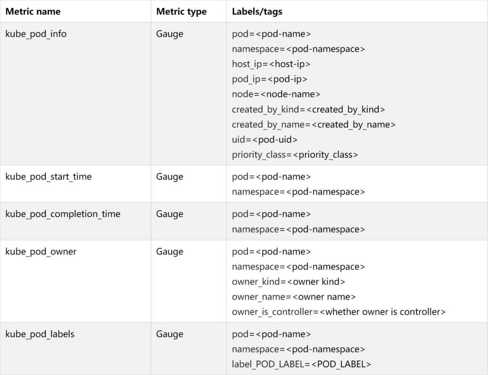
Task: Click the label_POD_LABEL=<POD_LABEL> text
Action: point(301,364)
